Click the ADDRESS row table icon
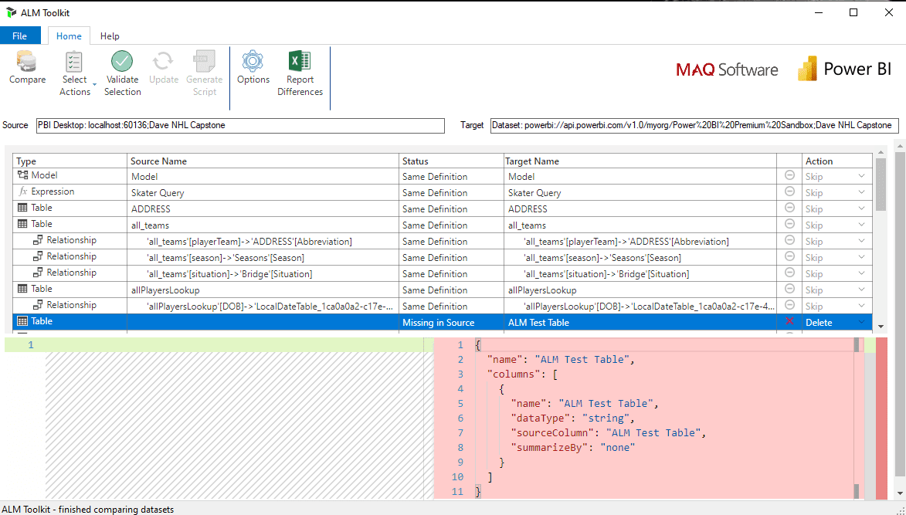The image size is (906, 515). pos(22,208)
